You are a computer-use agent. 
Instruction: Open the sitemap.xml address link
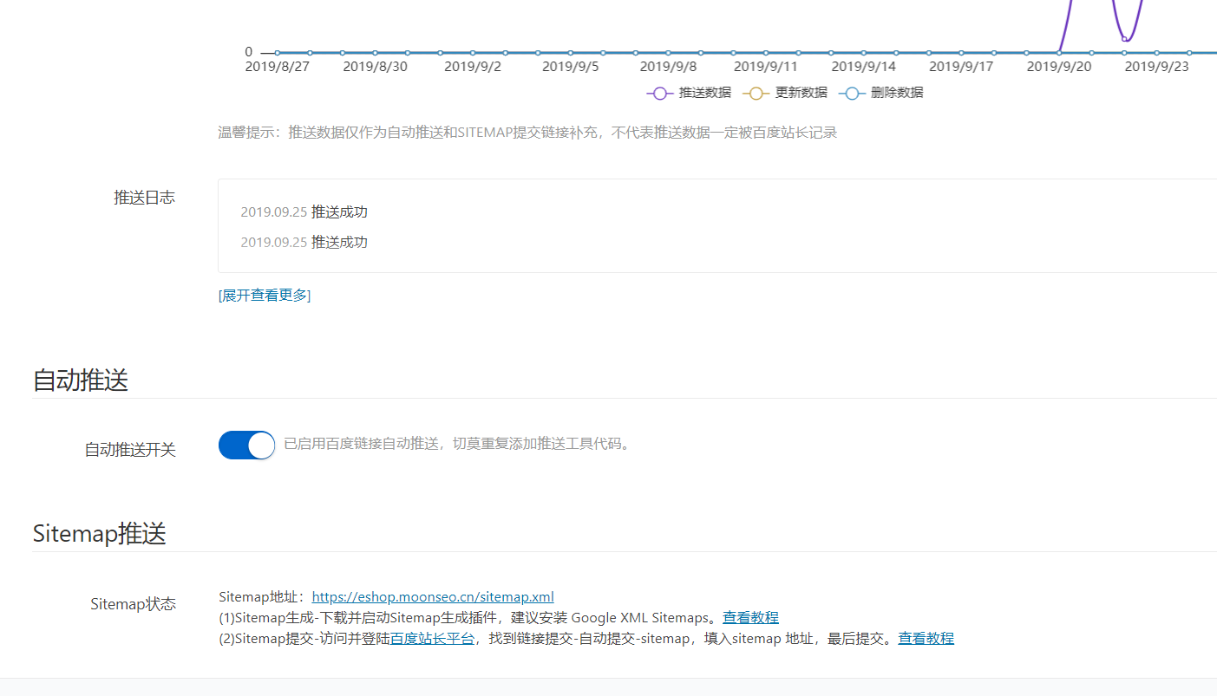(433, 596)
